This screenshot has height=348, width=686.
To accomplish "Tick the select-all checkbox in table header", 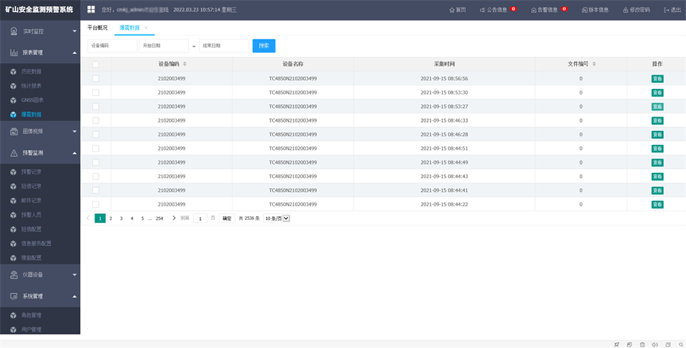I will 96,64.
